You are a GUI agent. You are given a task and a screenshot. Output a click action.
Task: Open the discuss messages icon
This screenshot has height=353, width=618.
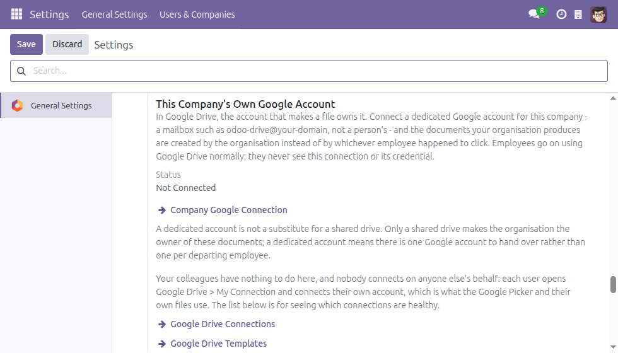coord(534,14)
